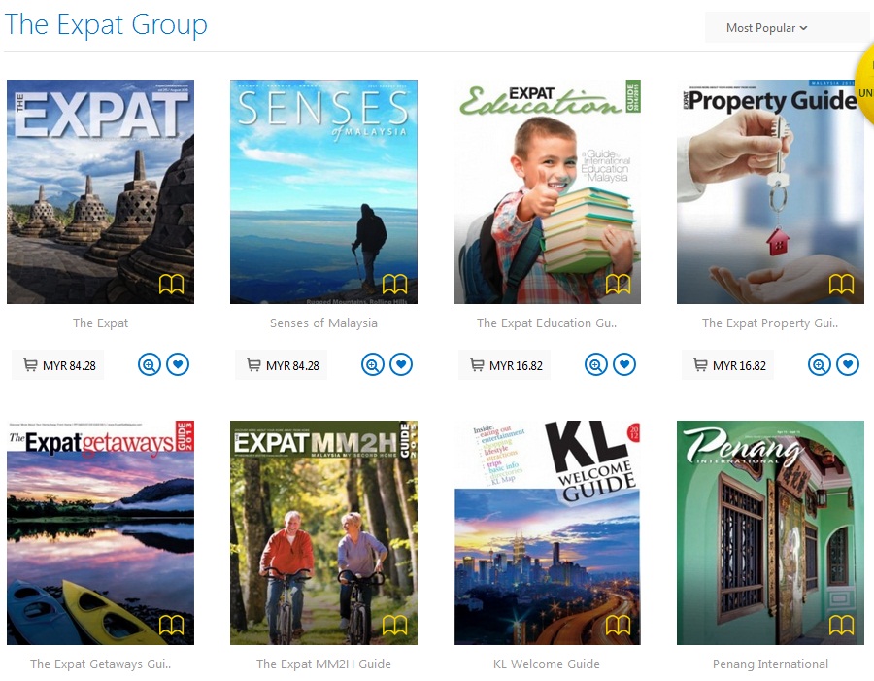Click 'KL Welcome Guide' title
This screenshot has width=874, height=681.
click(x=547, y=664)
